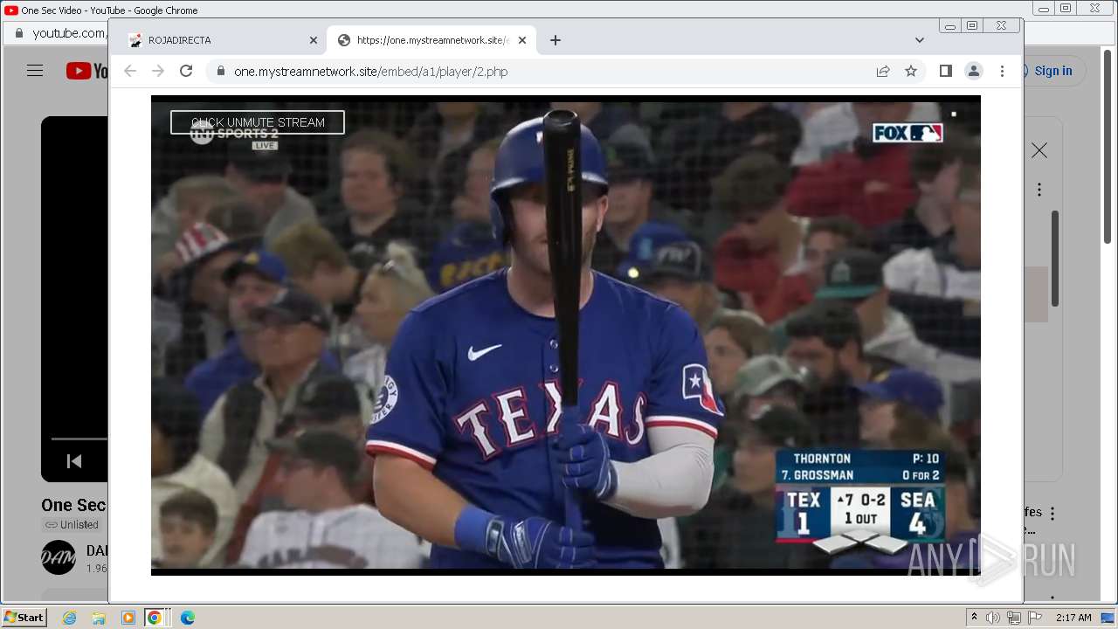Reload the stream page

tap(186, 71)
